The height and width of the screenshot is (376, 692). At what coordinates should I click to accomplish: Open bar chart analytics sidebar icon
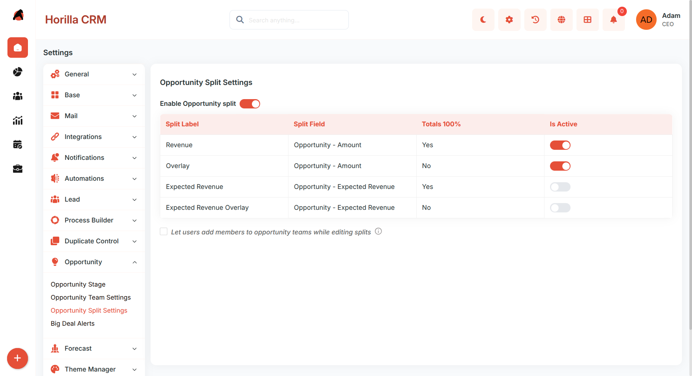[18, 120]
